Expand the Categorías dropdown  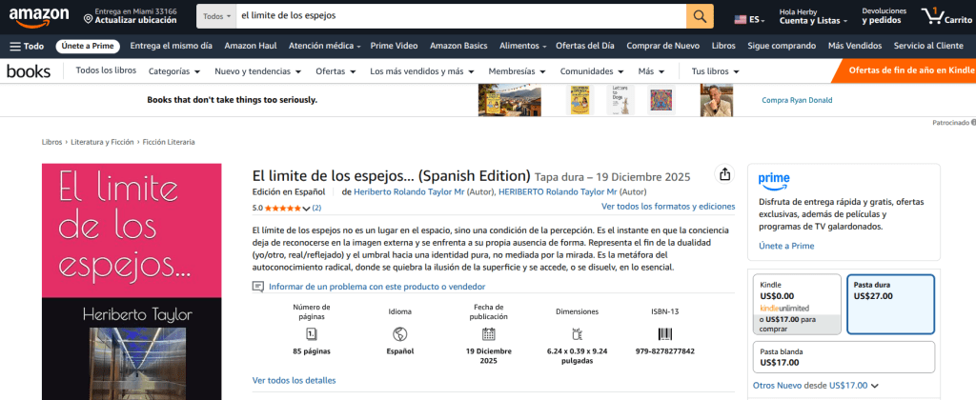click(174, 71)
